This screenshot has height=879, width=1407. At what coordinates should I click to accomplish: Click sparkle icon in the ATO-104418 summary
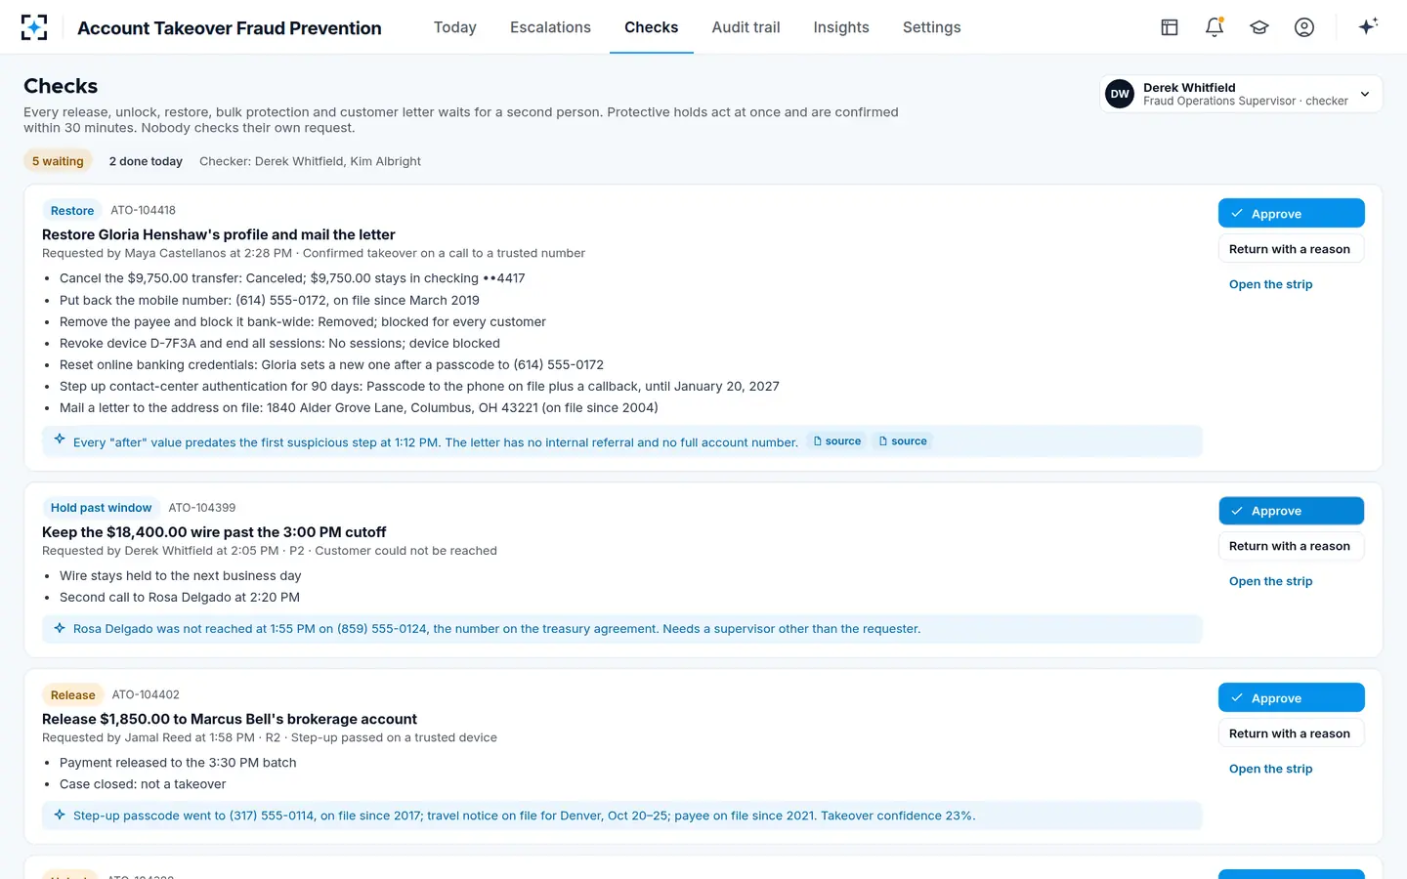[60, 439]
